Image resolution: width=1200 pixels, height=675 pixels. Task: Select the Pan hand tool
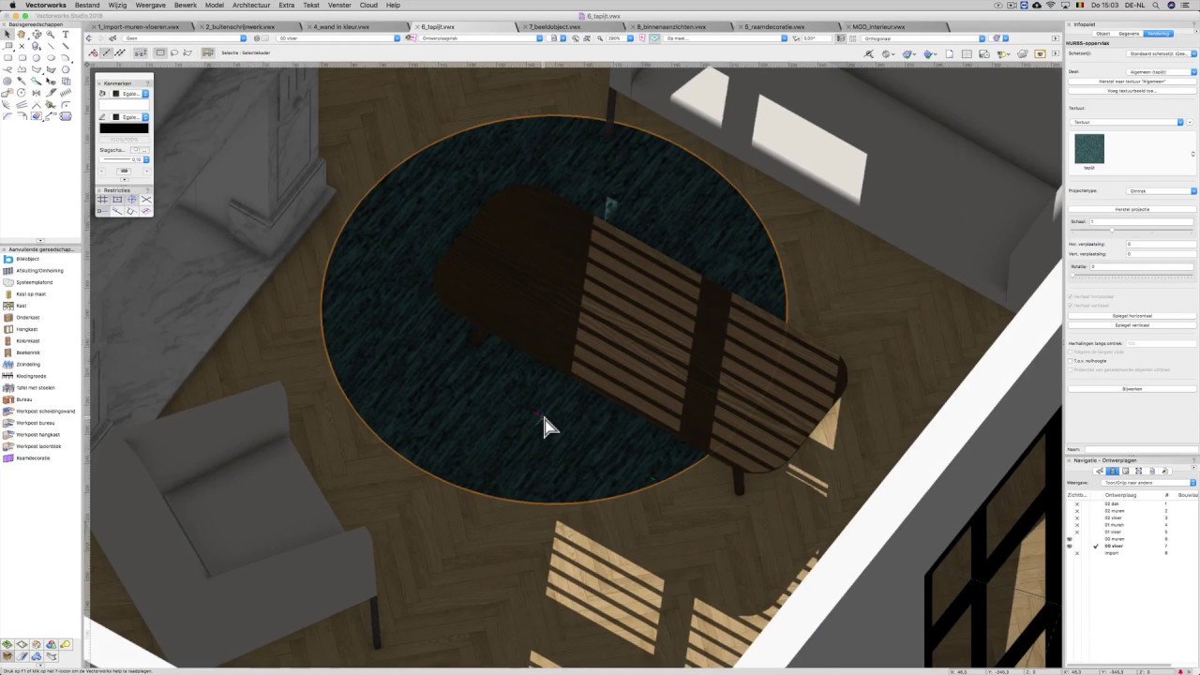pyautogui.click(x=21, y=34)
